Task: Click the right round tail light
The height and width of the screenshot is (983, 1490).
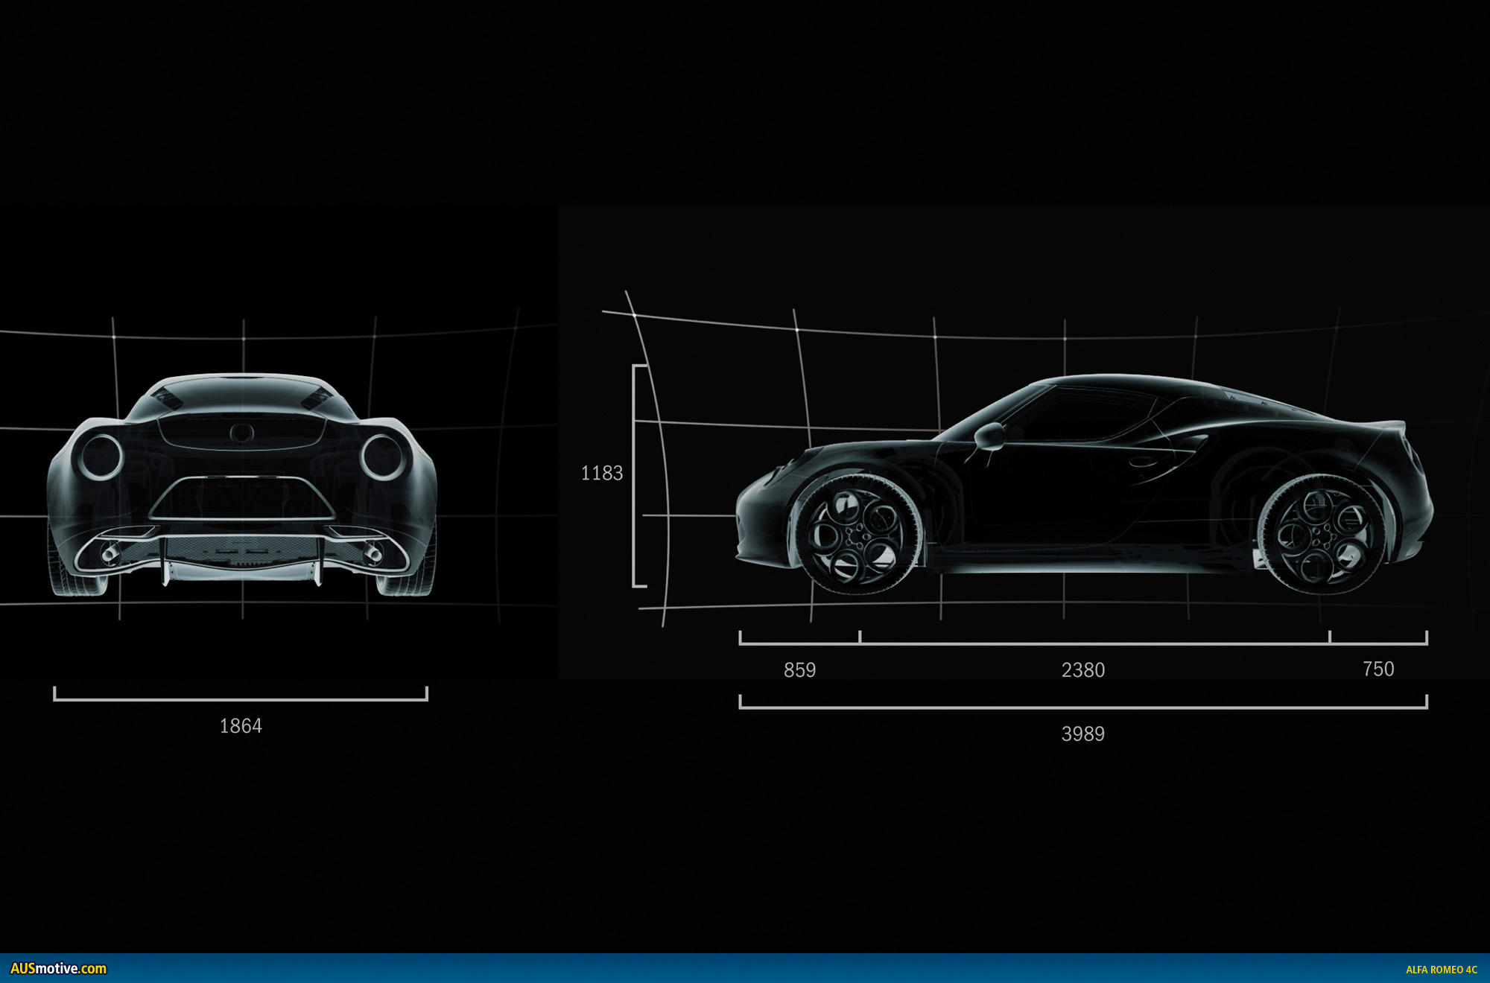Action: click(x=382, y=456)
